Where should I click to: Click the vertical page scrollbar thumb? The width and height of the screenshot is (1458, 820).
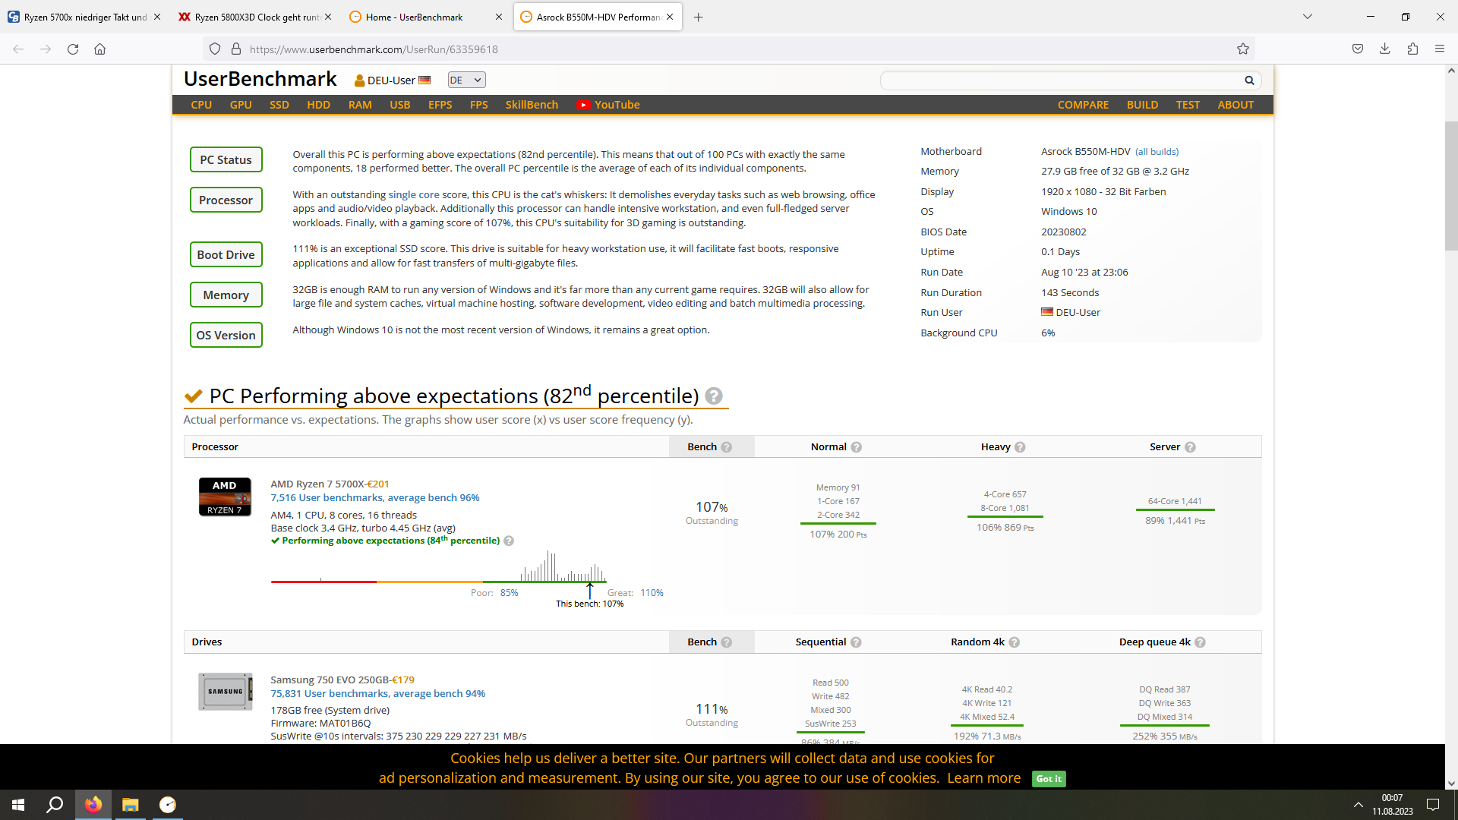(x=1451, y=186)
